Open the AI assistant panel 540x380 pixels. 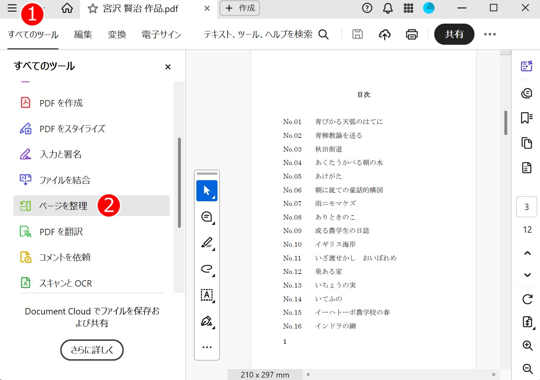tap(527, 66)
